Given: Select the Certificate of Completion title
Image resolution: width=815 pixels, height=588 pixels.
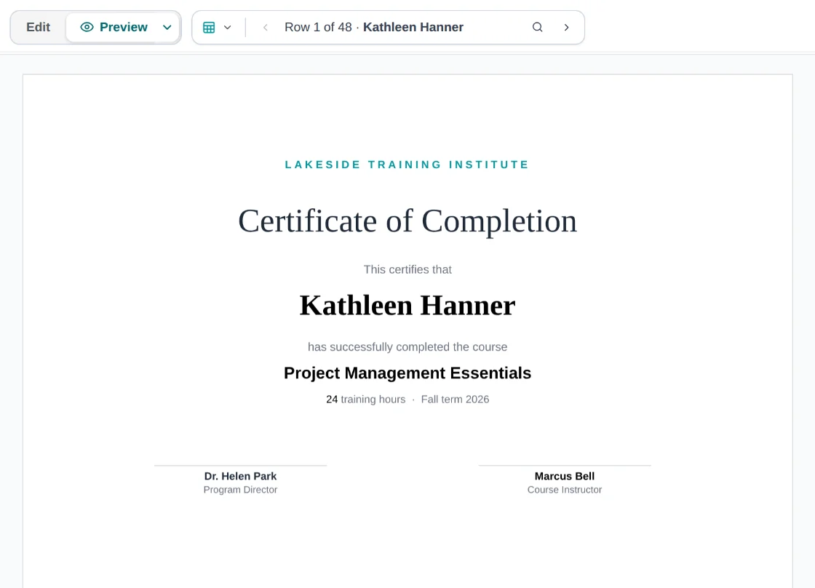Looking at the screenshot, I should coord(407,221).
